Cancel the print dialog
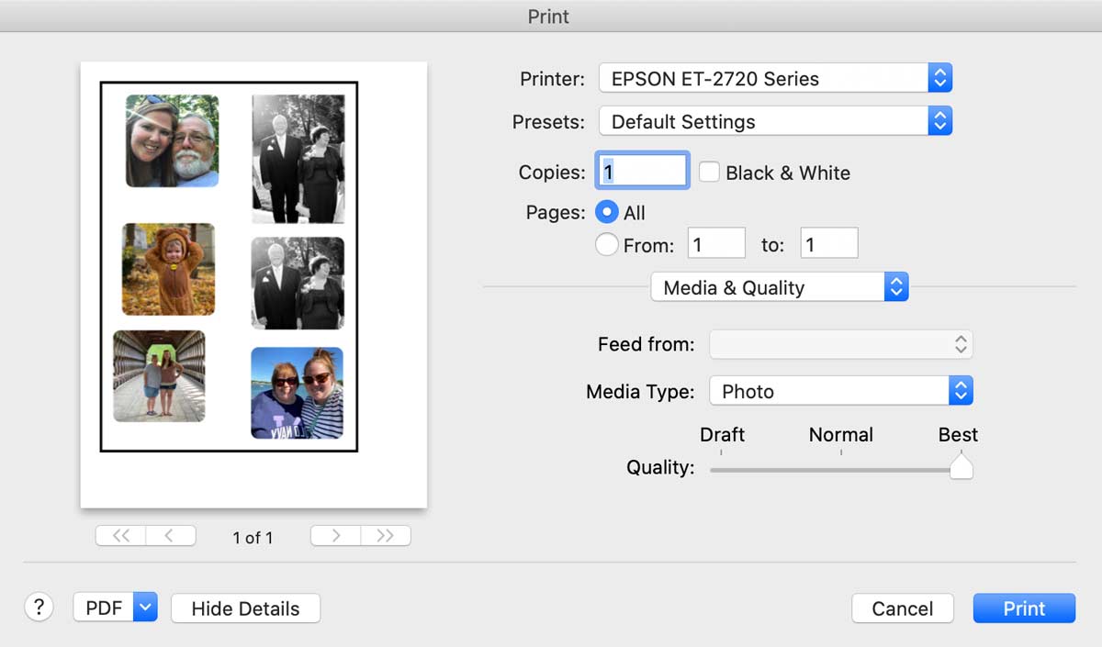 pos(902,608)
